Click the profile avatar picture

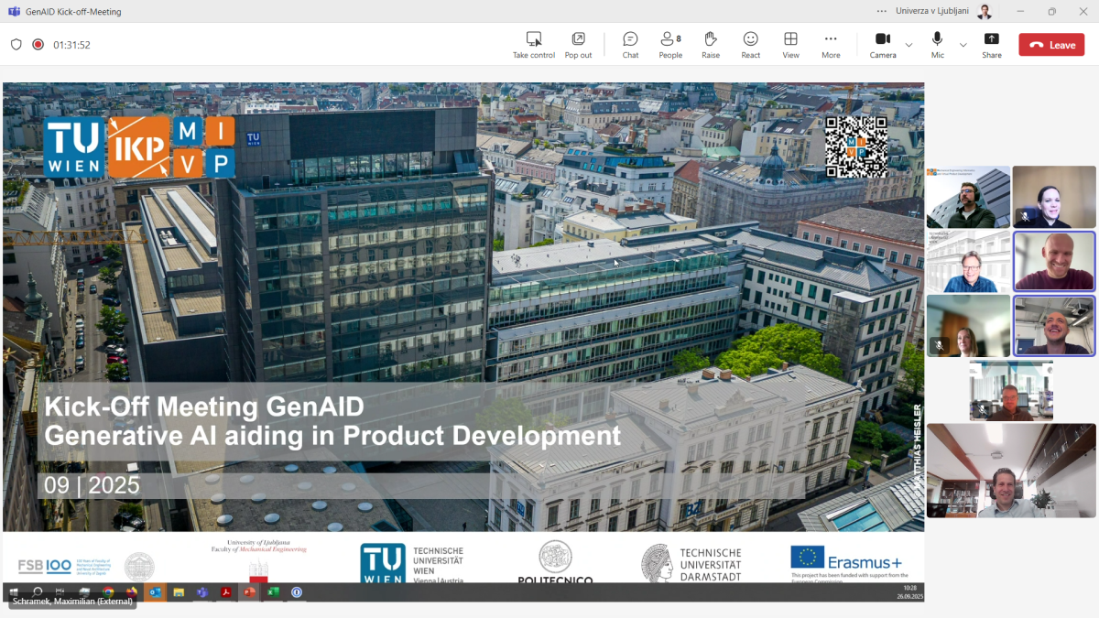click(985, 12)
